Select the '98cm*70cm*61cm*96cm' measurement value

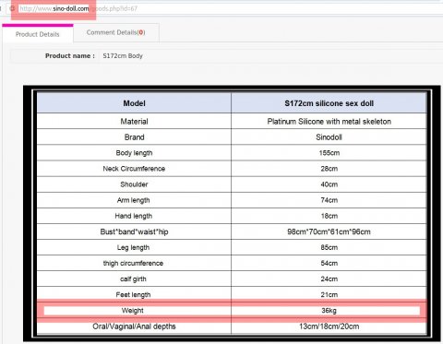329,231
